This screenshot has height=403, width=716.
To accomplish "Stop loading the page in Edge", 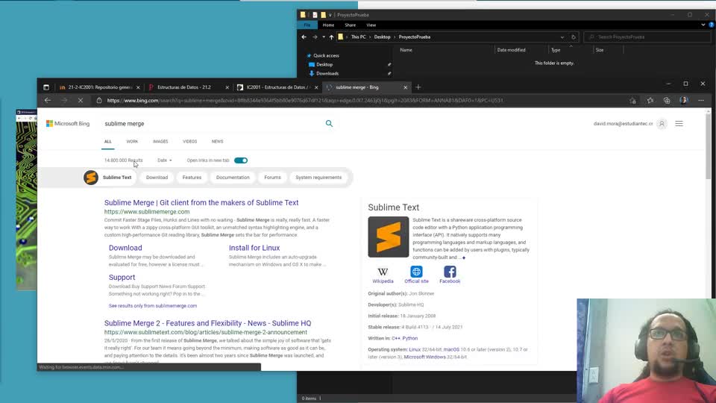I will tap(81, 100).
